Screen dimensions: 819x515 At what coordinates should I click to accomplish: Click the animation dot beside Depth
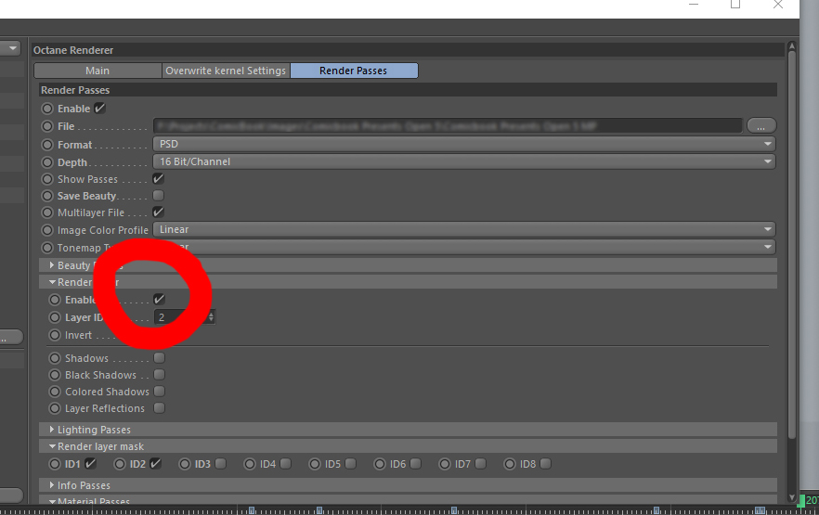(x=47, y=162)
